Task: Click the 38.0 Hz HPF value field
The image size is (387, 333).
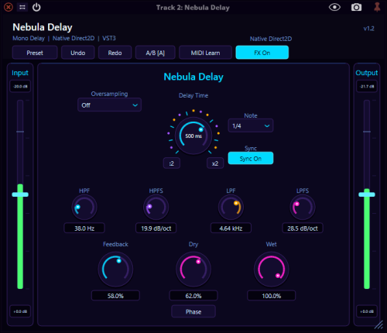Action: point(84,228)
